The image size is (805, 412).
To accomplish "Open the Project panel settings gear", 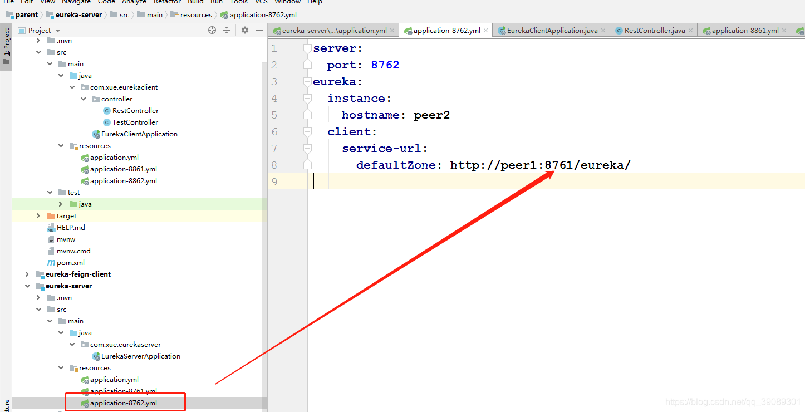I will coord(244,30).
